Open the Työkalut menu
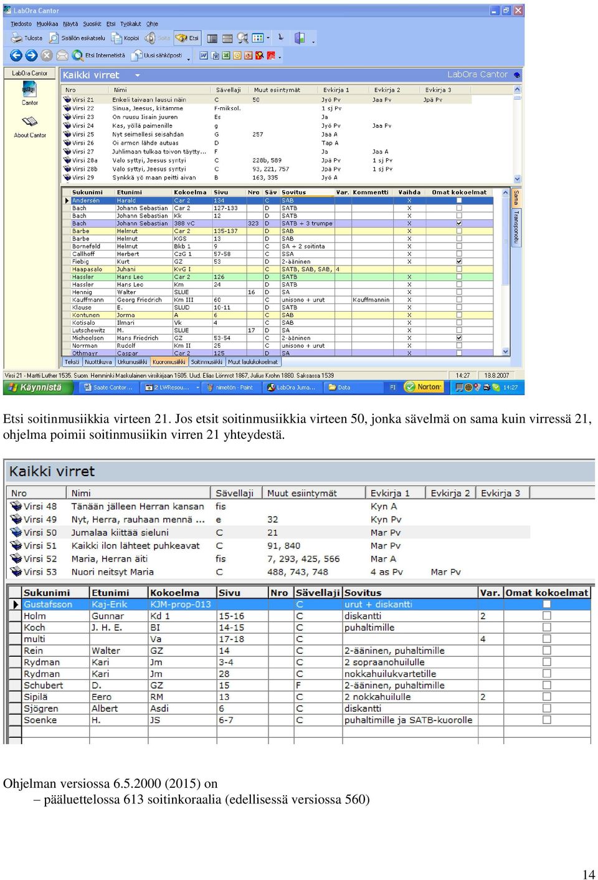 [131, 24]
